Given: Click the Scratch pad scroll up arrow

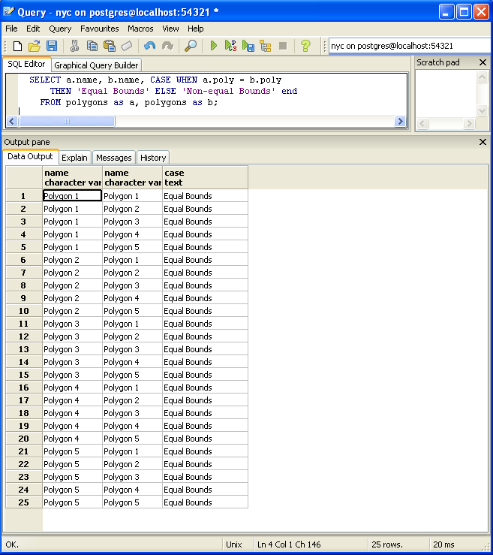Looking at the screenshot, I should 482,77.
